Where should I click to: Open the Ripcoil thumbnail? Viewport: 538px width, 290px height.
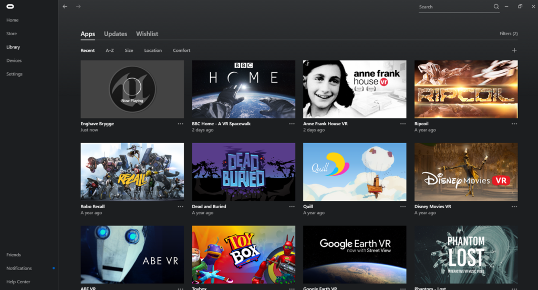pos(466,89)
